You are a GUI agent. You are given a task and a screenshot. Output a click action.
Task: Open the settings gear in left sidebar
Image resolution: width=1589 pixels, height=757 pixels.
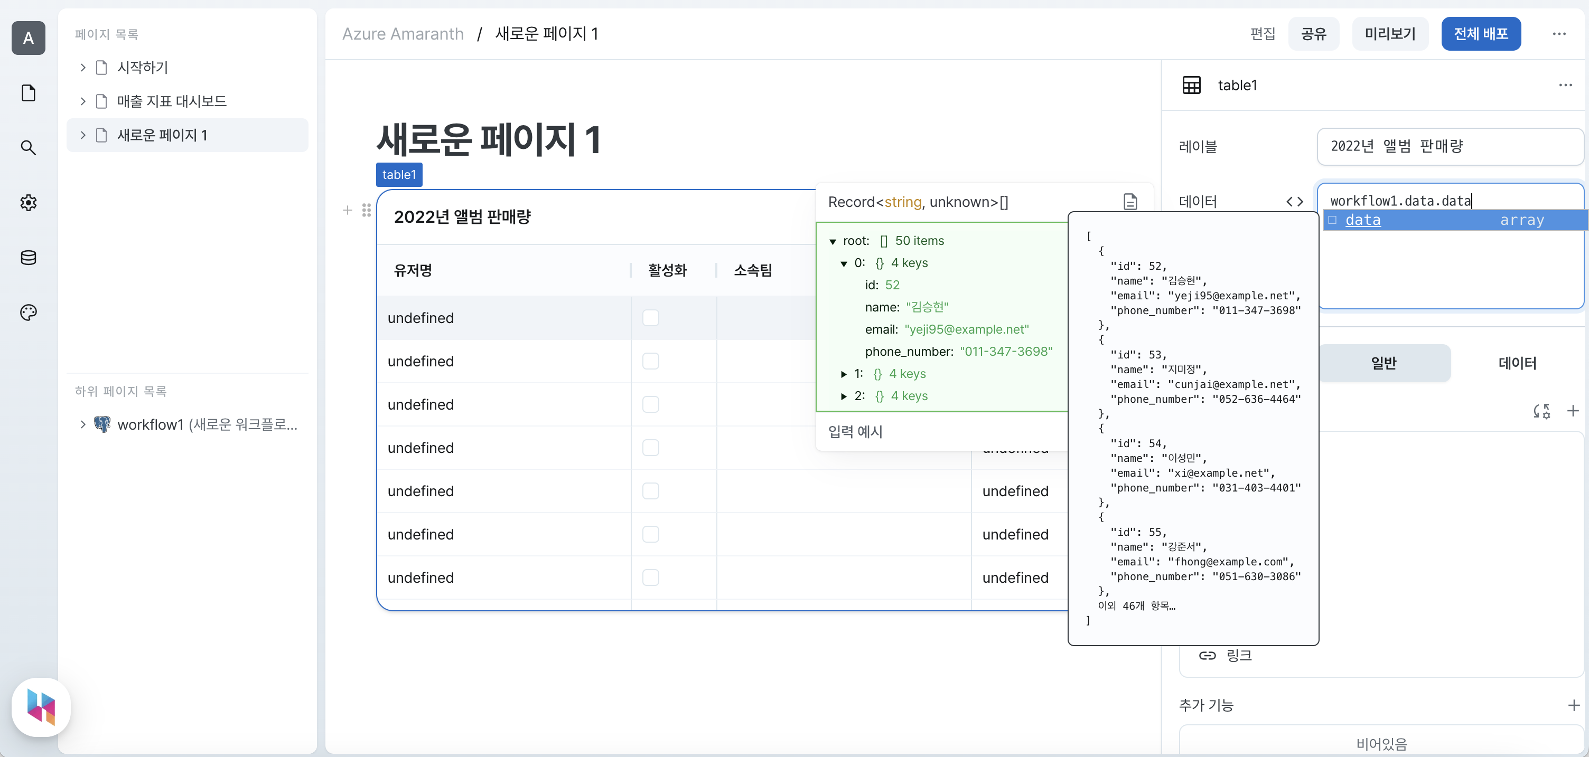coord(29,202)
